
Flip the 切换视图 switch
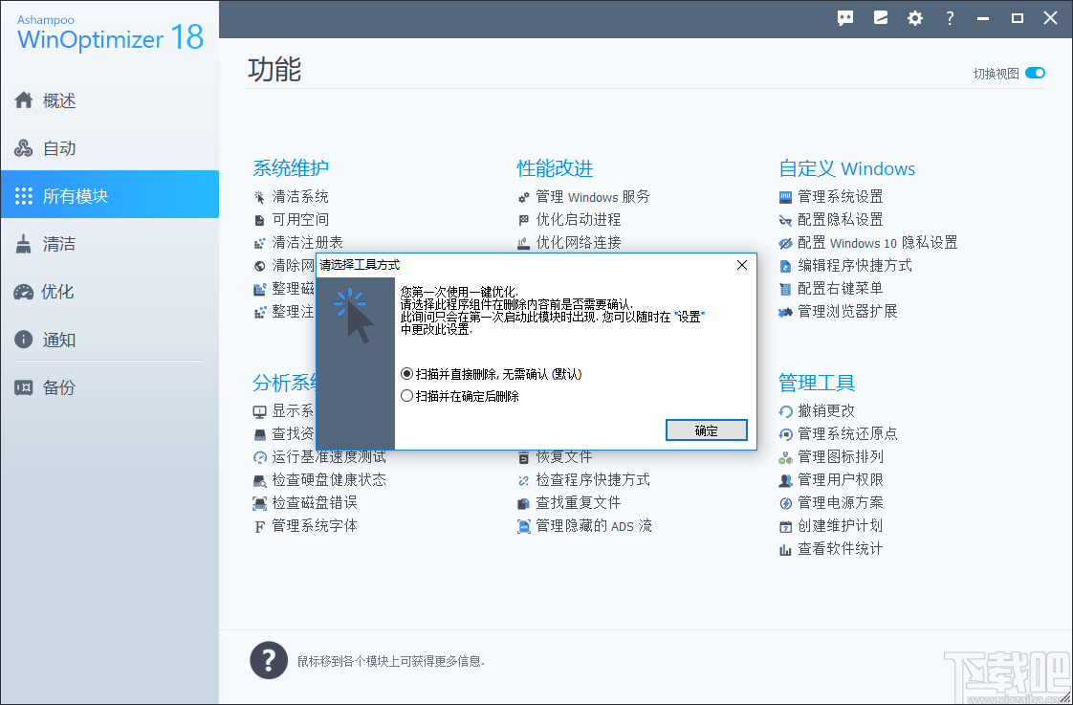[1034, 73]
